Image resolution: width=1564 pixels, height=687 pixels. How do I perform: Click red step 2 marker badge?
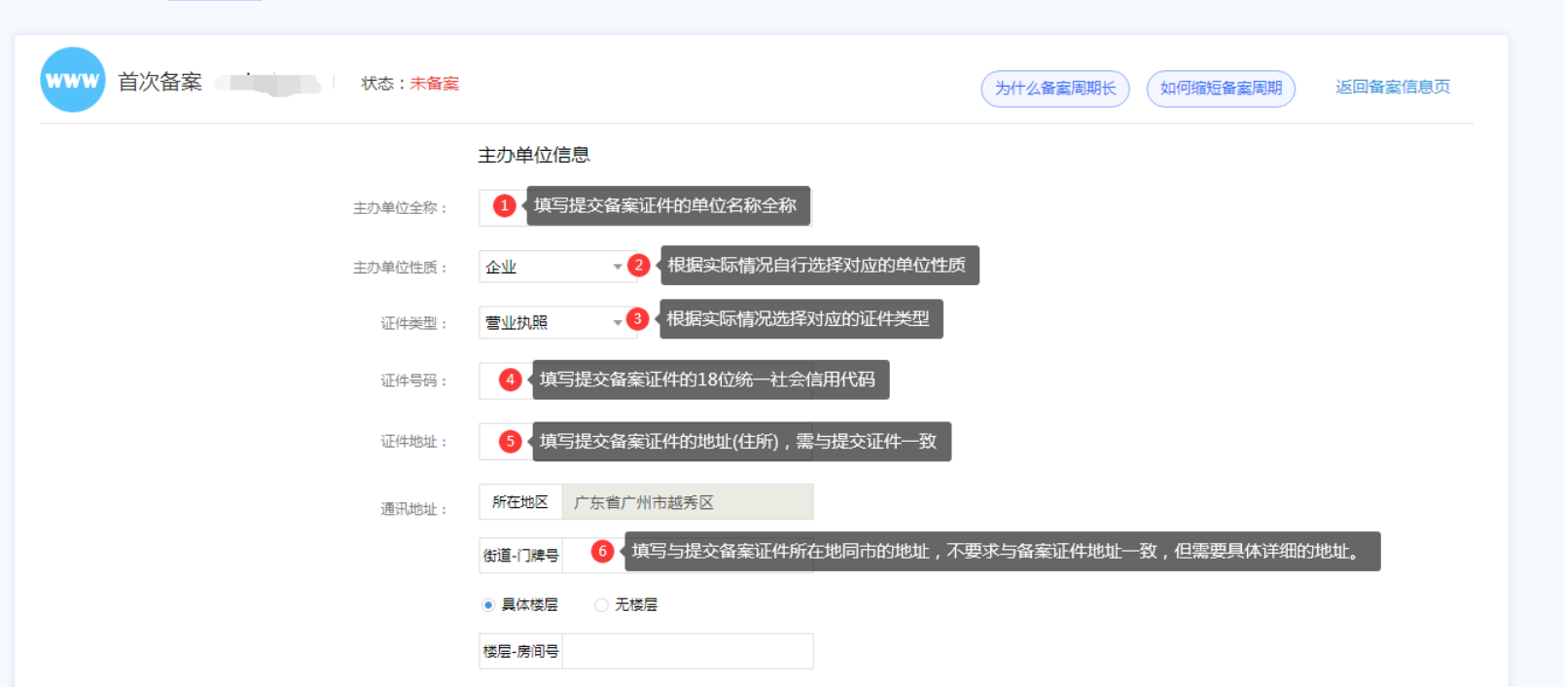[638, 265]
